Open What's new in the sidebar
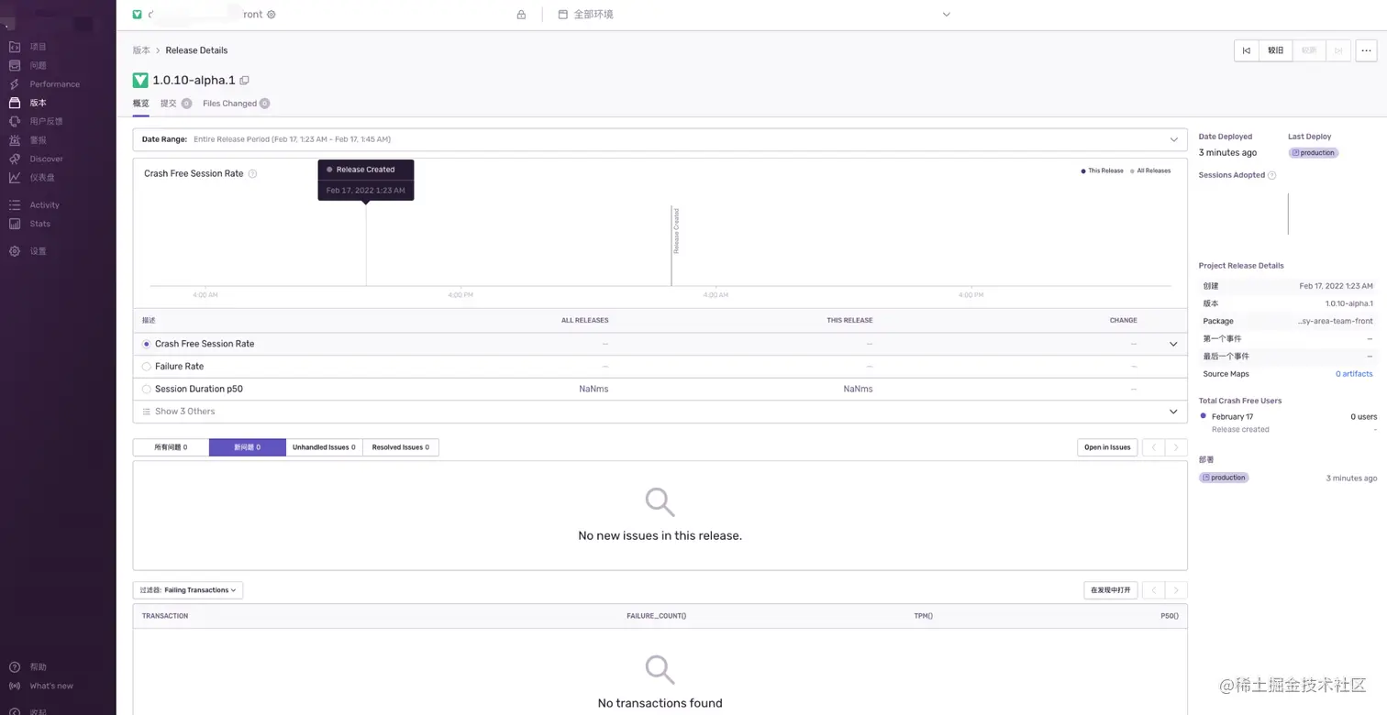The height and width of the screenshot is (715, 1387). [41, 686]
